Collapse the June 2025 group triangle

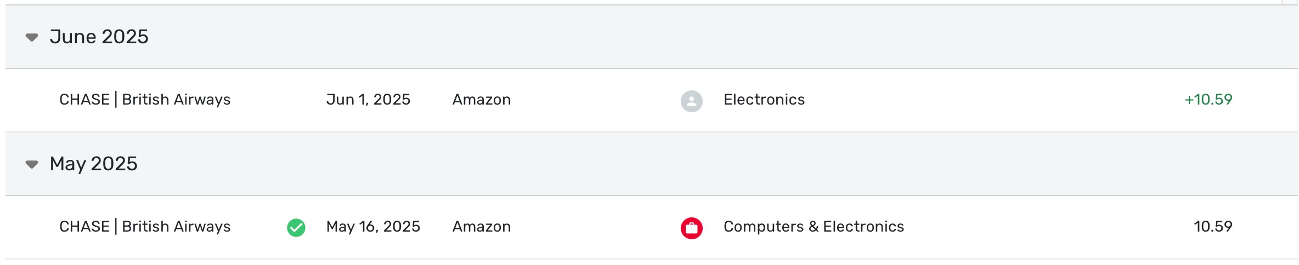32,38
